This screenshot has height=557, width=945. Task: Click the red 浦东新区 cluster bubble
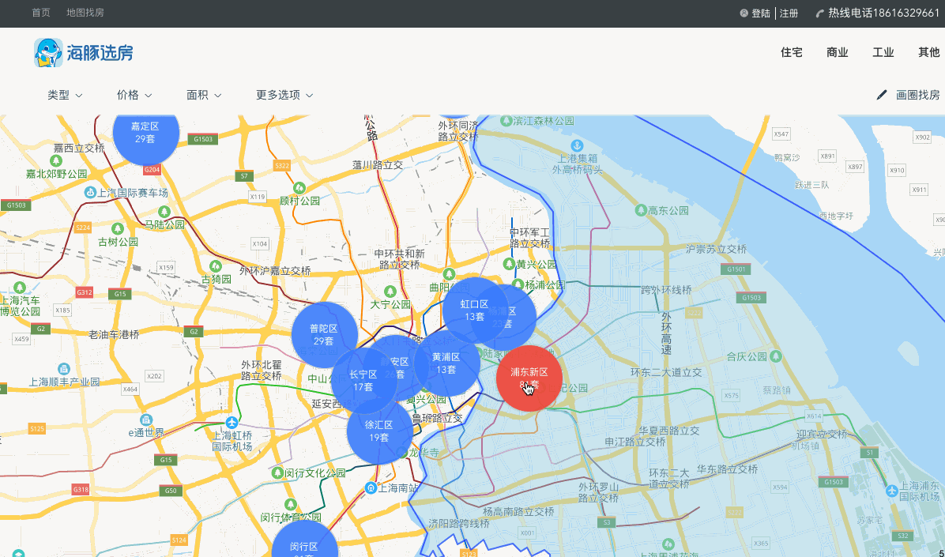[x=529, y=378]
